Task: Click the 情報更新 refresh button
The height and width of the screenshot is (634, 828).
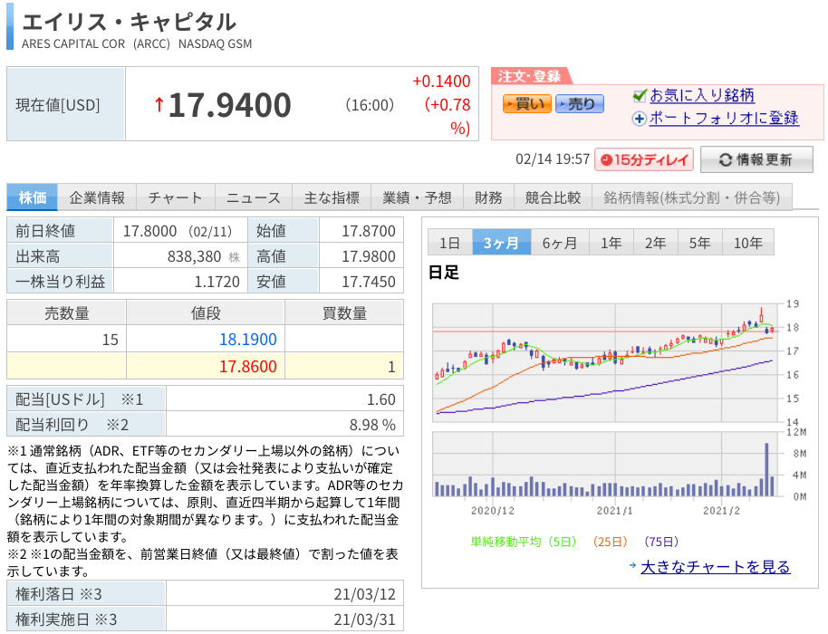Action: (x=756, y=159)
